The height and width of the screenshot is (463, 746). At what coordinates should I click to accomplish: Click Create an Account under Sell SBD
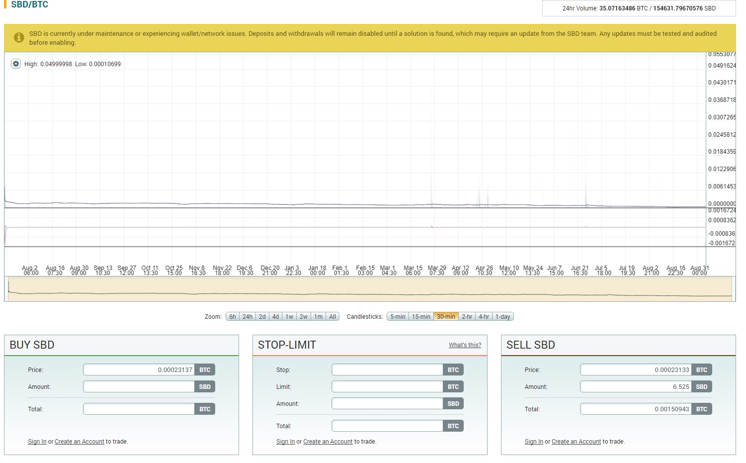click(x=576, y=442)
